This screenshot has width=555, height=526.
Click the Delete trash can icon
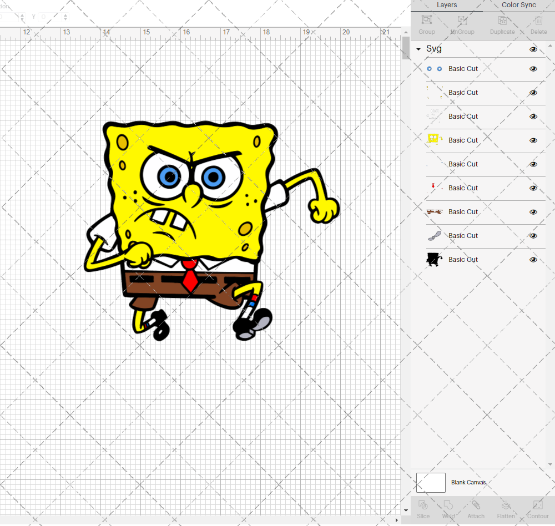538,20
